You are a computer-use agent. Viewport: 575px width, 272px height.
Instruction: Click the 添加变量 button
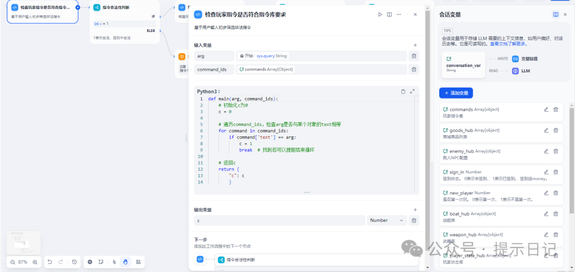coord(456,93)
